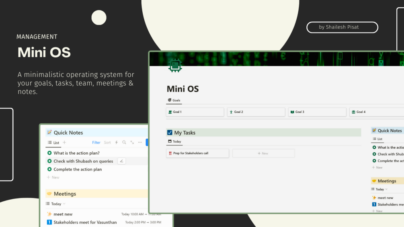Click Sort in Quick Notes toolbar
404x227 pixels.
coord(107,142)
